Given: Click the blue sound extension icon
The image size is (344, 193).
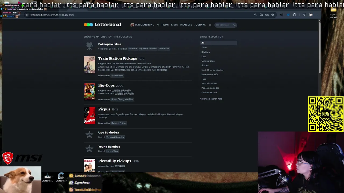Looking at the screenshot, I should pyautogui.click(x=288, y=15).
